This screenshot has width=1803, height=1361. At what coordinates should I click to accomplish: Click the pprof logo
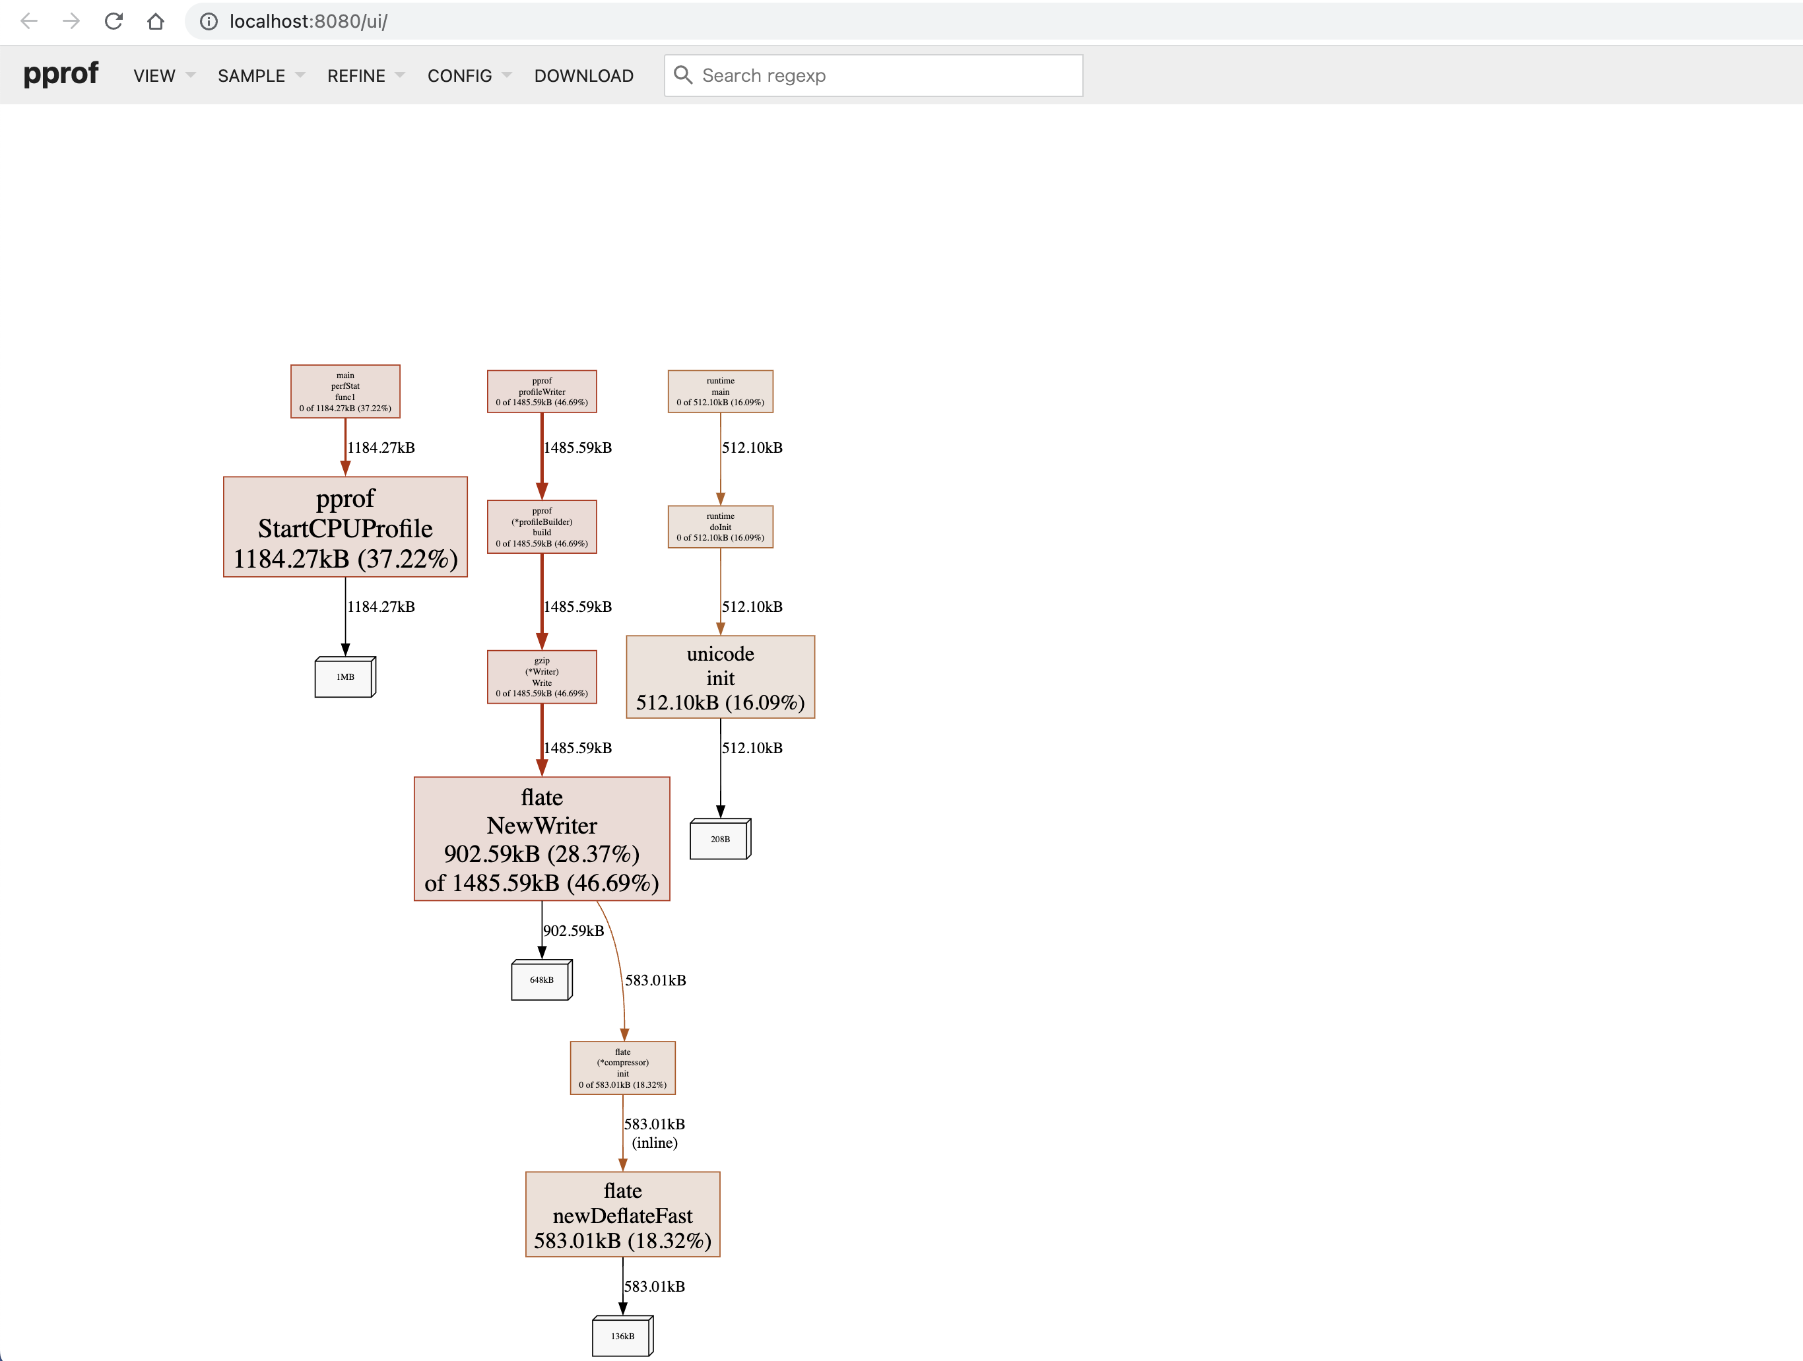coord(61,74)
